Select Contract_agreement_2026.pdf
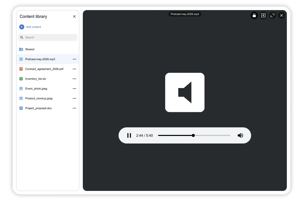Screen dimensions: 303x201 [48, 69]
